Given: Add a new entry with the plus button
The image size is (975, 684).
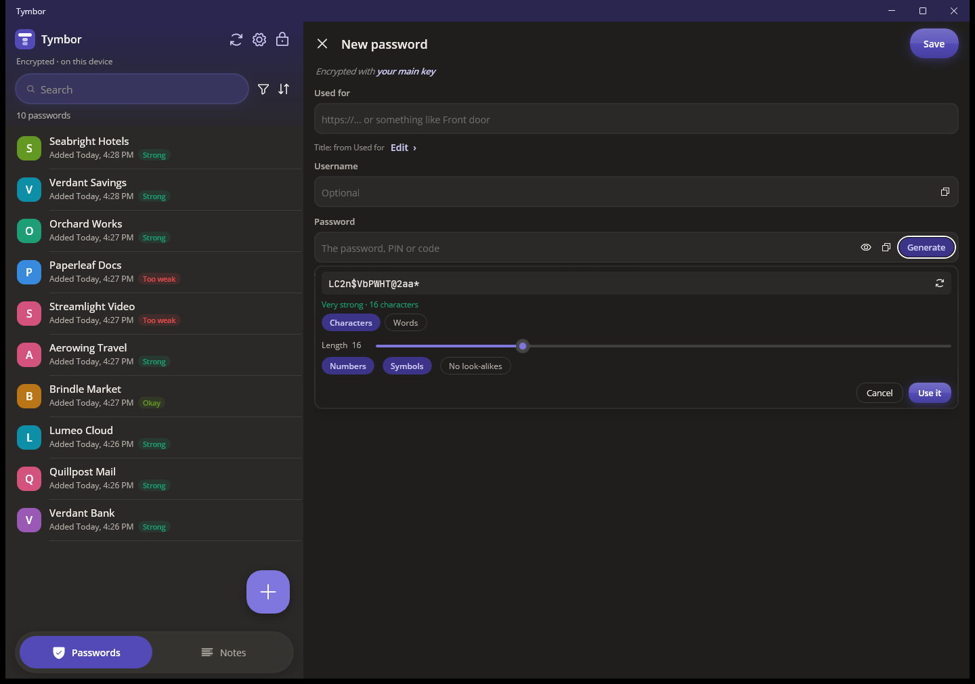Looking at the screenshot, I should [268, 592].
